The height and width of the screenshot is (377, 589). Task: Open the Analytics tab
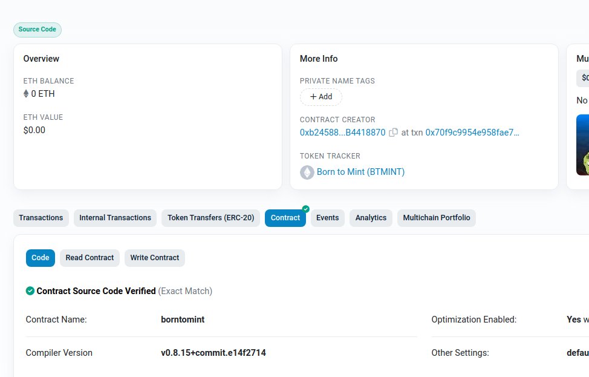point(371,218)
